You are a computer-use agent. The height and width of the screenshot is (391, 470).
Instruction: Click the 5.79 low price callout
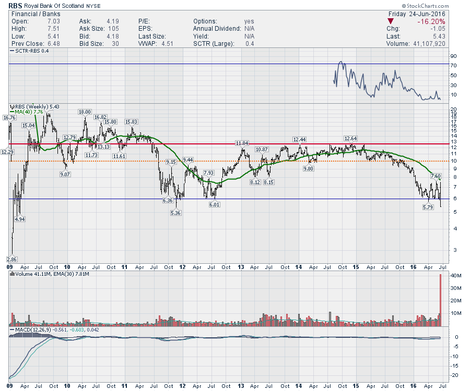click(x=429, y=207)
